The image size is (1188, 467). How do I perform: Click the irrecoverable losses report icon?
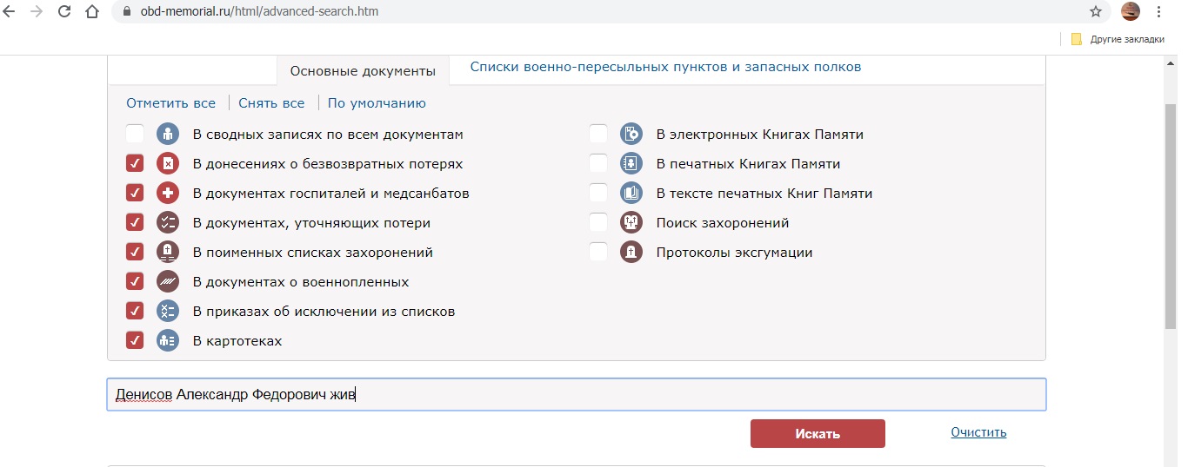(167, 164)
